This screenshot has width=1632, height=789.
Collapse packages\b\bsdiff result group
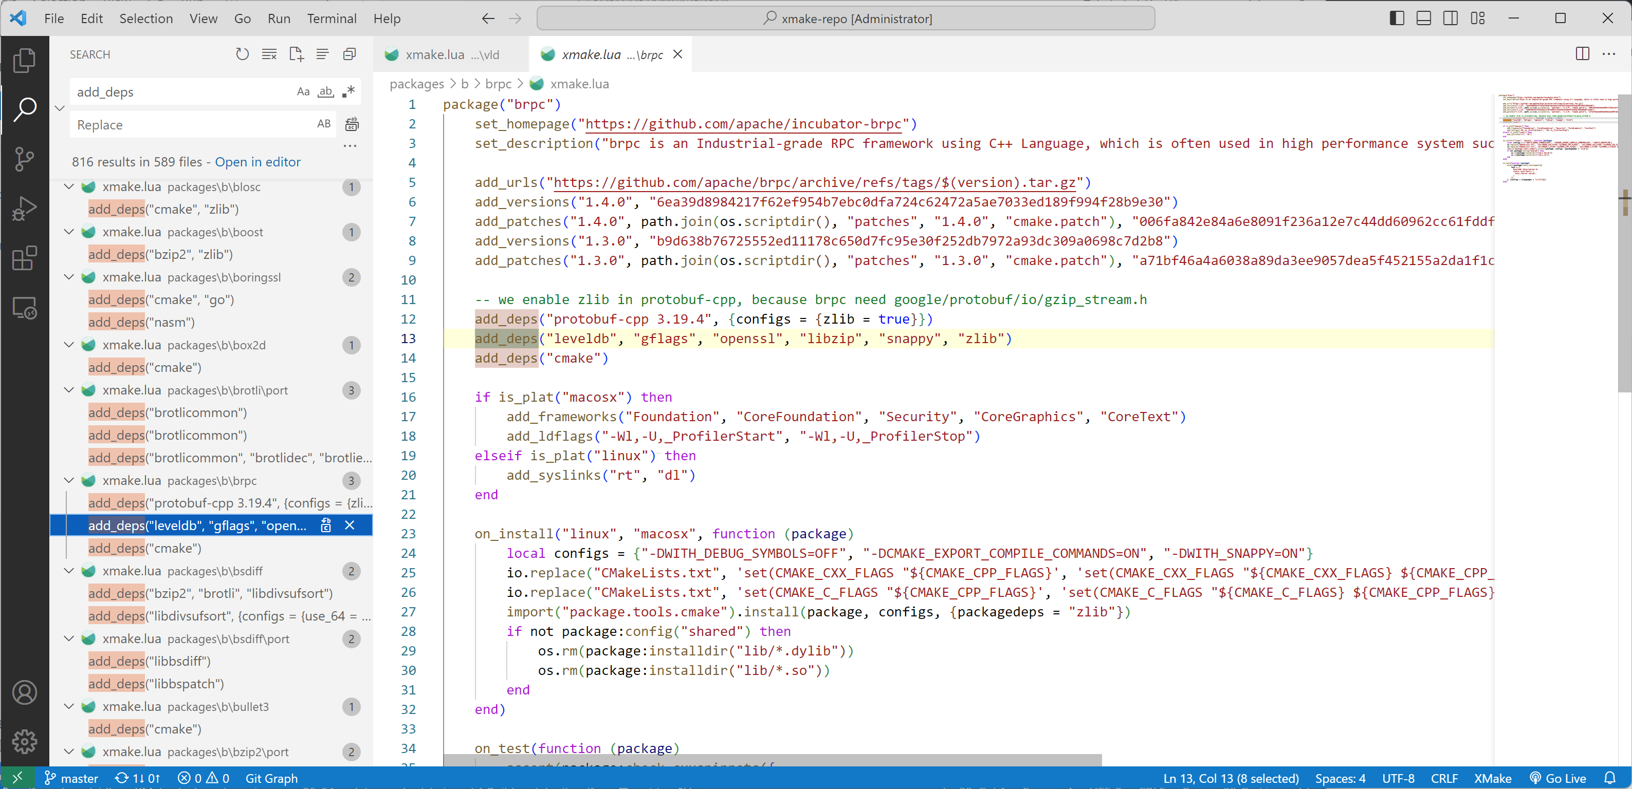point(69,571)
